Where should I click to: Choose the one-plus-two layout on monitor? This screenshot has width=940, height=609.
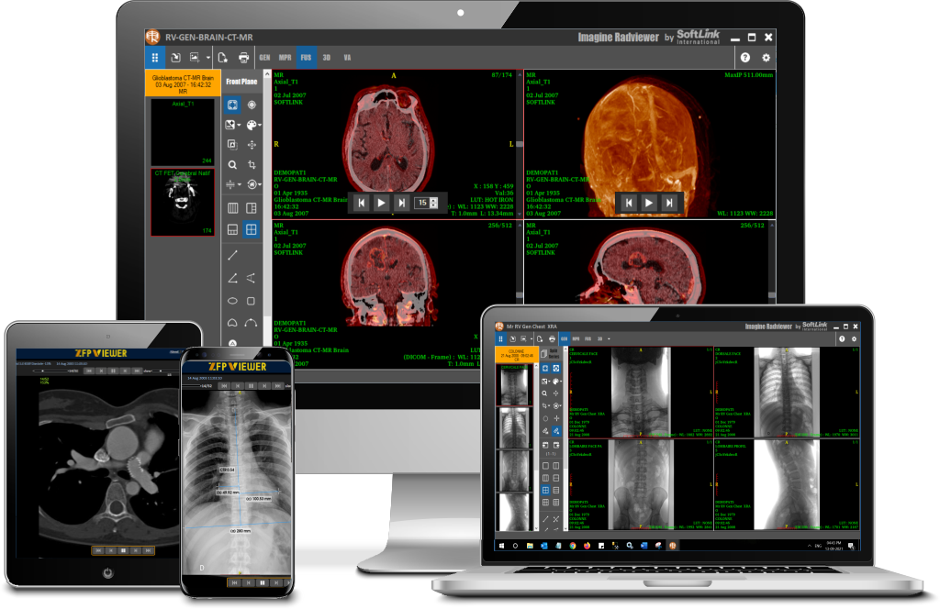252,208
